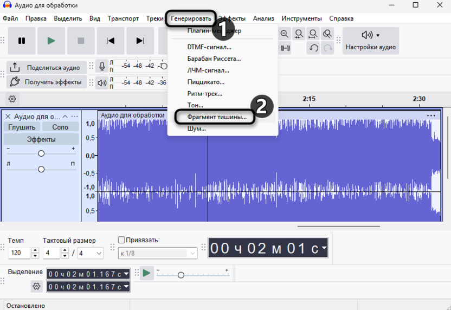Open the Анализ menu

263,18
